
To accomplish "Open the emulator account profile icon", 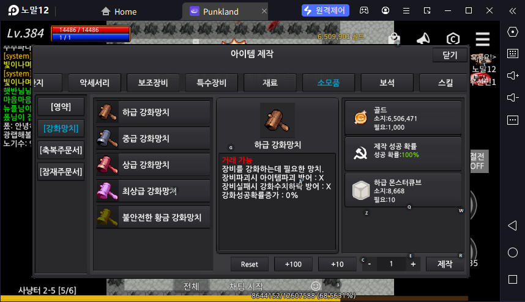I will [385, 10].
